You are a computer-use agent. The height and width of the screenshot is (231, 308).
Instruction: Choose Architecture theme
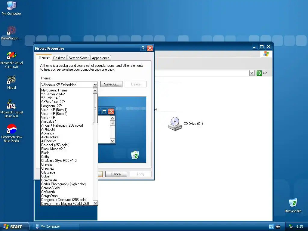tap(67, 137)
